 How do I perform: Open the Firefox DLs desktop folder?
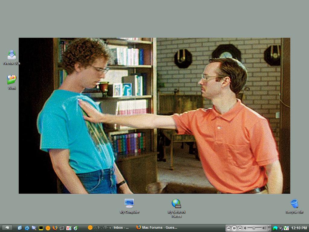pos(12,57)
